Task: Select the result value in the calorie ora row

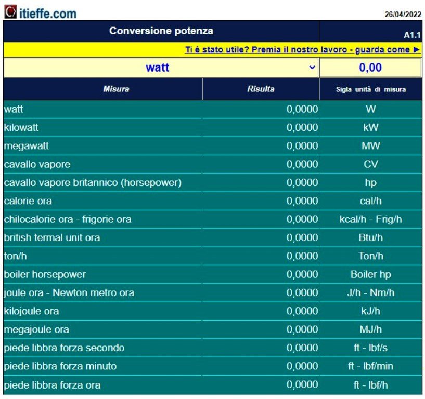Action: [x=302, y=201]
